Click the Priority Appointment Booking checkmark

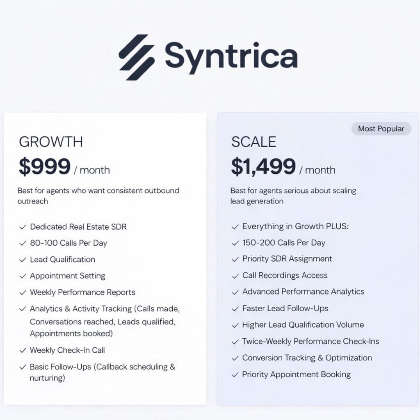[235, 374]
